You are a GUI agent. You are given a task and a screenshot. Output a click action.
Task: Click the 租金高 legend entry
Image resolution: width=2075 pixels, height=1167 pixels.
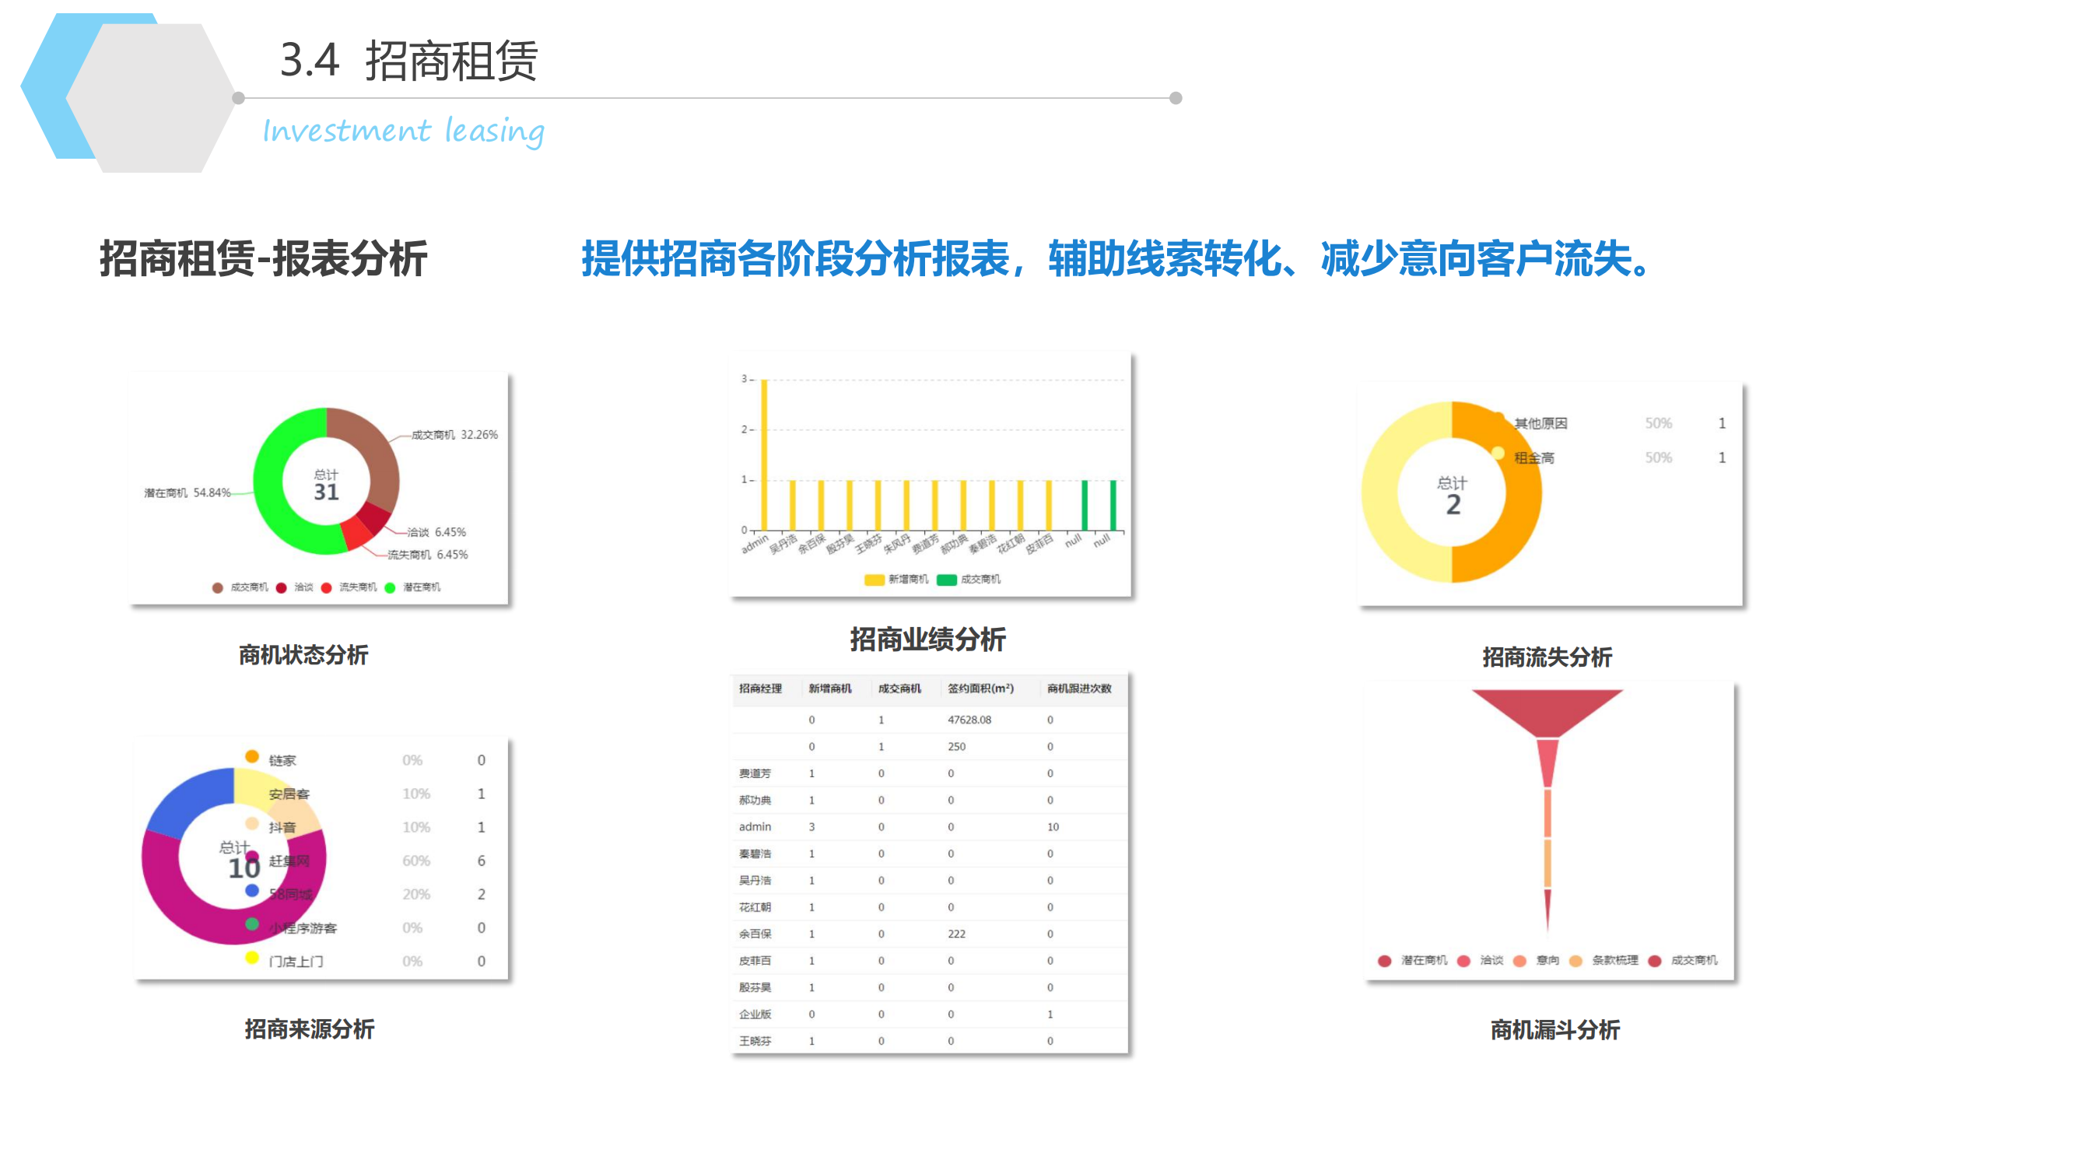pos(1533,457)
